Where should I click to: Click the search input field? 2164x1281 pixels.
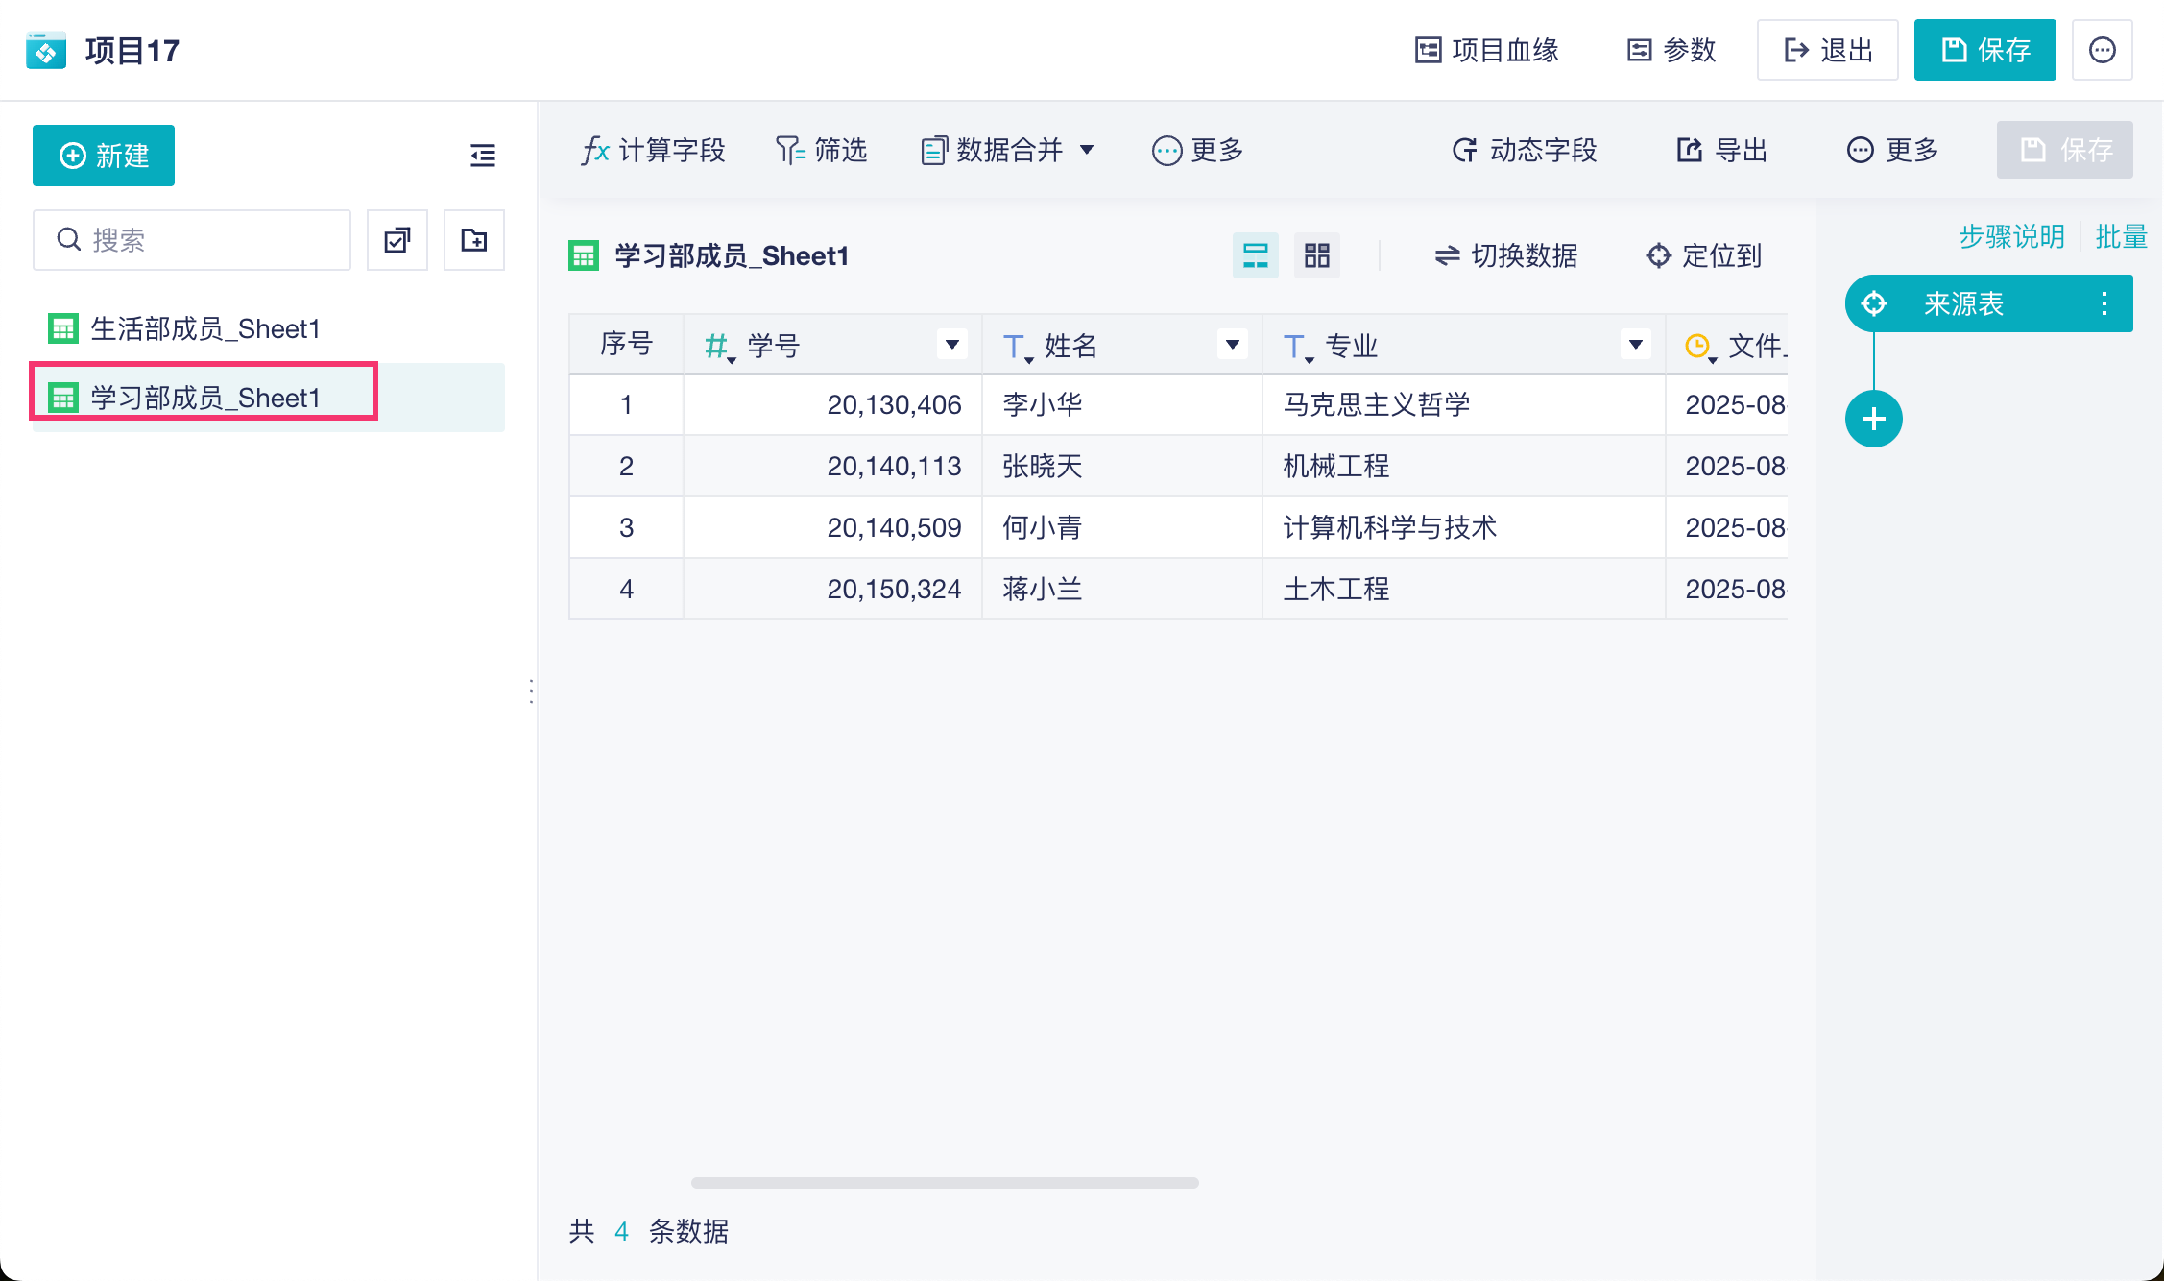click(x=192, y=240)
